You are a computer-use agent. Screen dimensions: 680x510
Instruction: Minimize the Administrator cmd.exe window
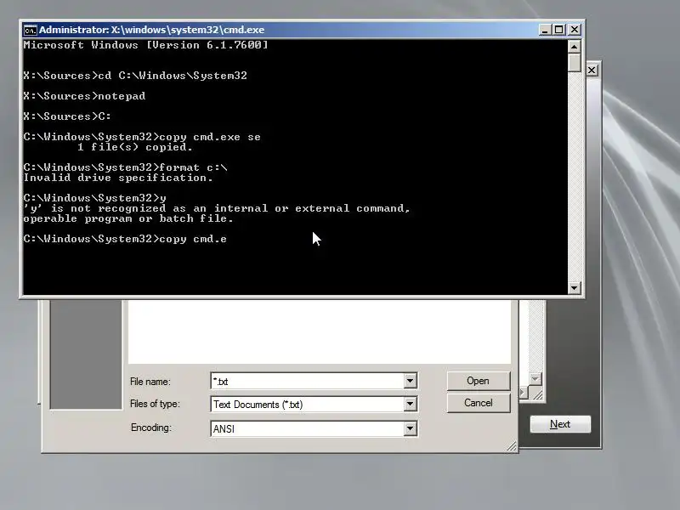click(545, 30)
